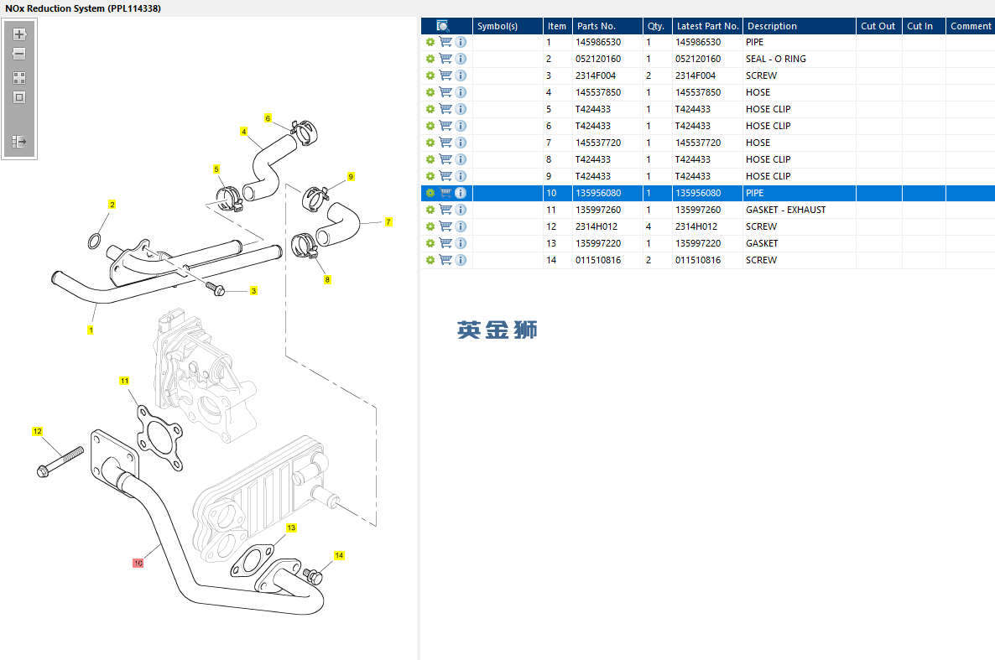Select callout 8 hose clip label

tap(327, 279)
